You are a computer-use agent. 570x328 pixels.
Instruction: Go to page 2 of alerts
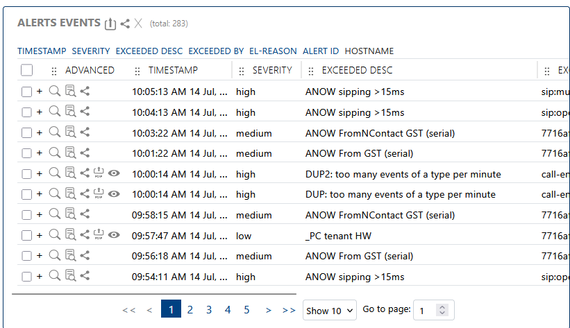190,309
